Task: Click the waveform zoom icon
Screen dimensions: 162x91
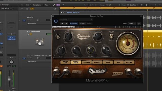Action: [141, 5]
